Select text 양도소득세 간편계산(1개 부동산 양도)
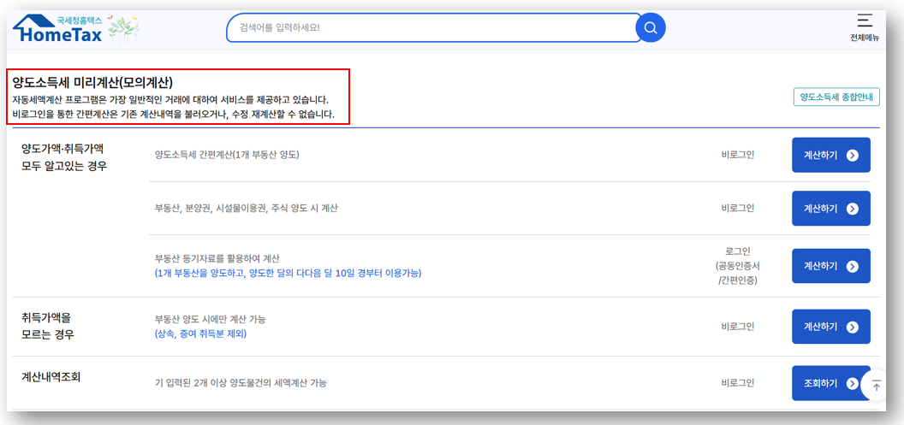This screenshot has height=425, width=904. click(x=227, y=155)
